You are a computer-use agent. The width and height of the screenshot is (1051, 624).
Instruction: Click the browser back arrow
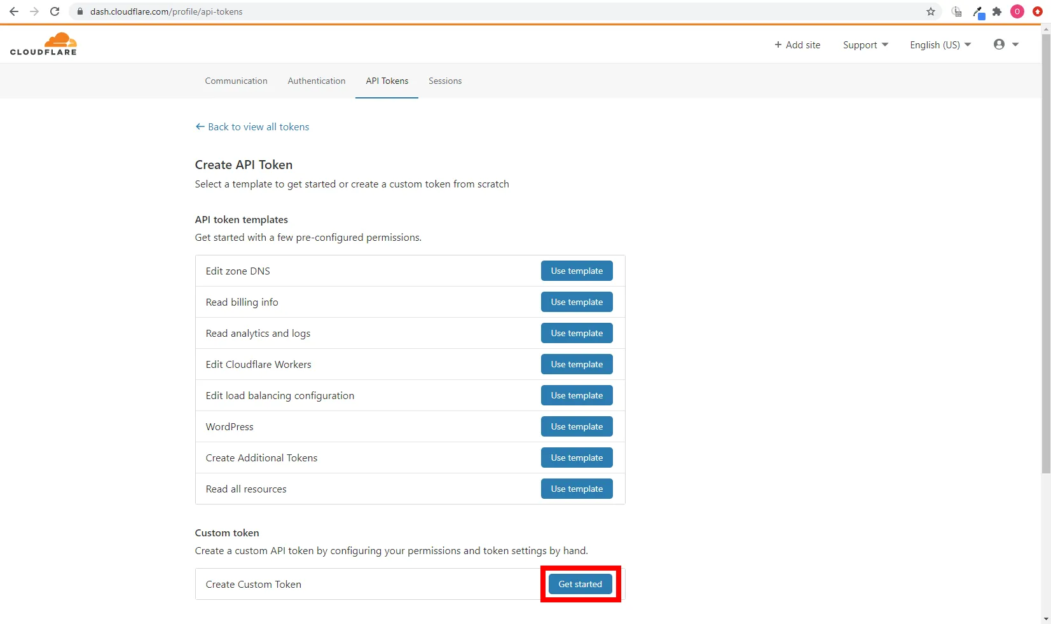[14, 11]
